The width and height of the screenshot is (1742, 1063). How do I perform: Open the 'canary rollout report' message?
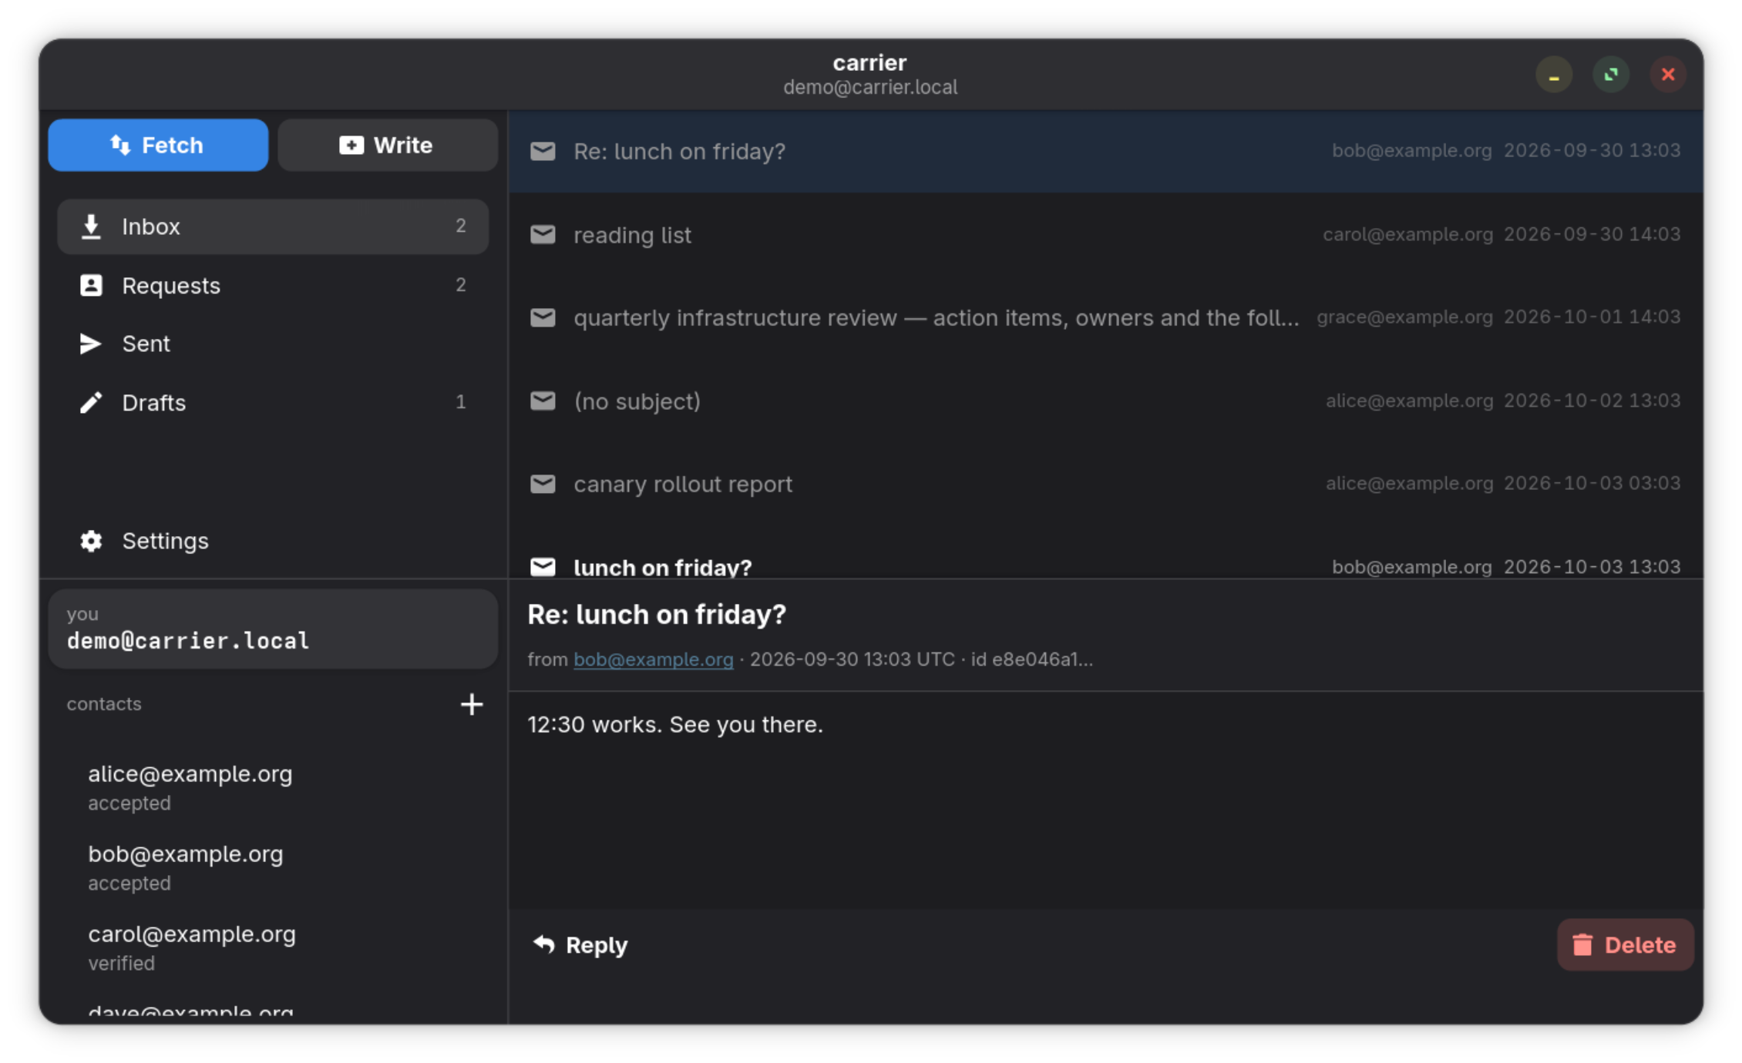(1105, 484)
